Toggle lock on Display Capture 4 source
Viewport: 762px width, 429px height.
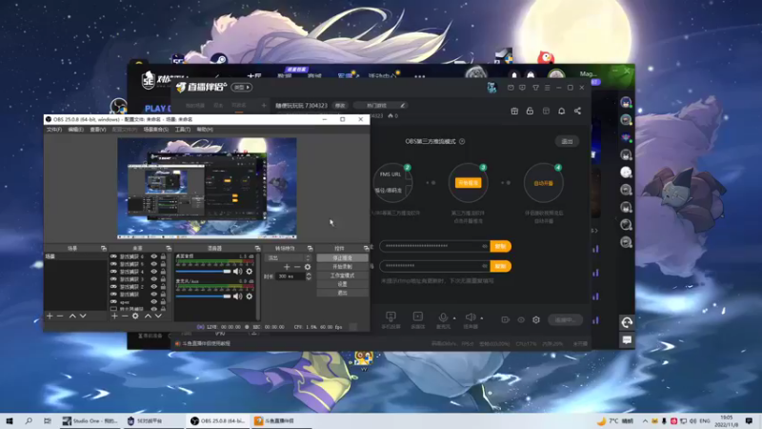coord(163,272)
